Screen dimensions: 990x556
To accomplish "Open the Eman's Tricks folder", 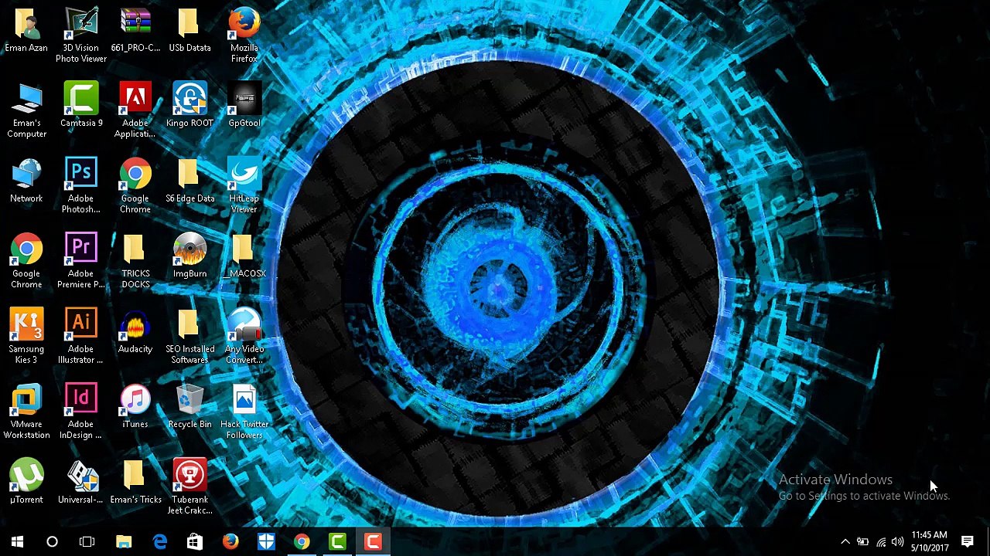I will tap(135, 482).
